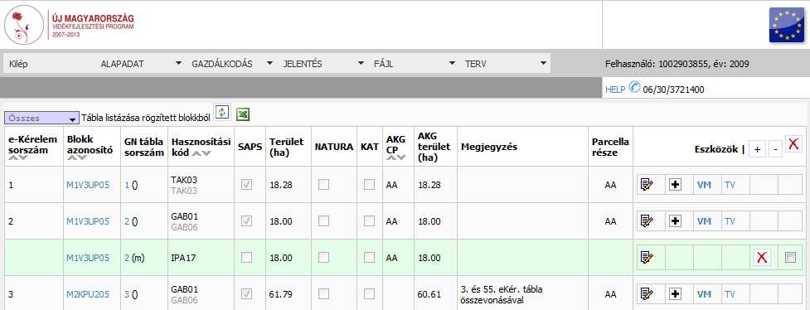810x310 pixels.
Task: Click the plus icon in row 3 (M2KPU205)
Action: (x=675, y=294)
